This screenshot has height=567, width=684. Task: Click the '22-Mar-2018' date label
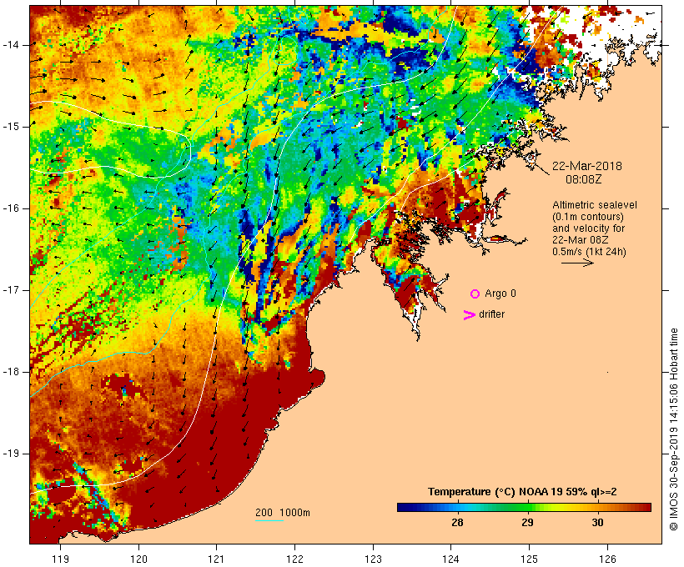(587, 166)
